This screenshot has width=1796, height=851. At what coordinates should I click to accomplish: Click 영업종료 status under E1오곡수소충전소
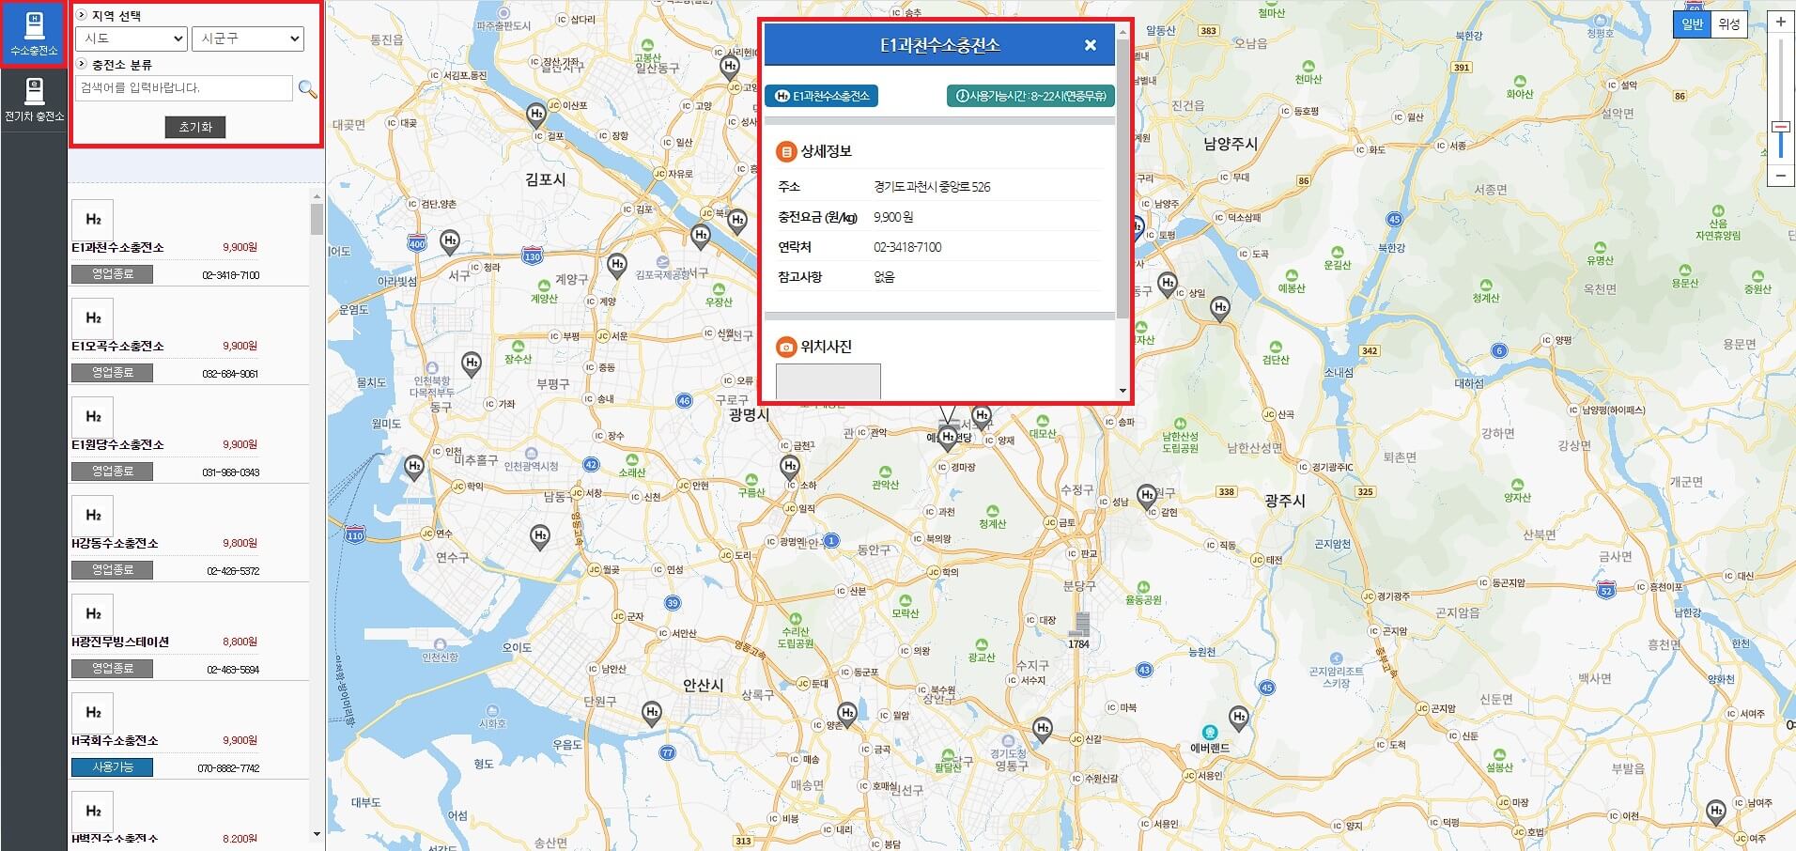pyautogui.click(x=112, y=373)
